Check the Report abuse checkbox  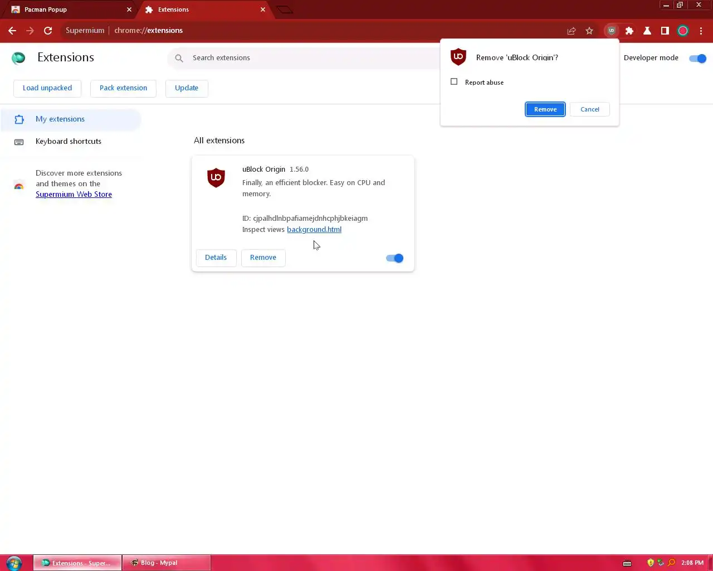(x=454, y=82)
